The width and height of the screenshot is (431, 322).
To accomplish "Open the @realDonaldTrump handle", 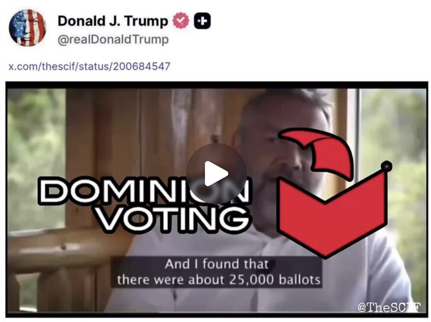I will pos(113,39).
